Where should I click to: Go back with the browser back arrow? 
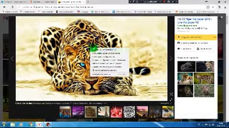pos(4,7)
